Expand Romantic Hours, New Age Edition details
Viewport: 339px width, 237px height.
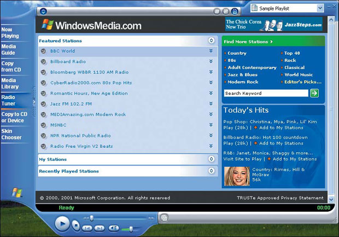coord(211,93)
